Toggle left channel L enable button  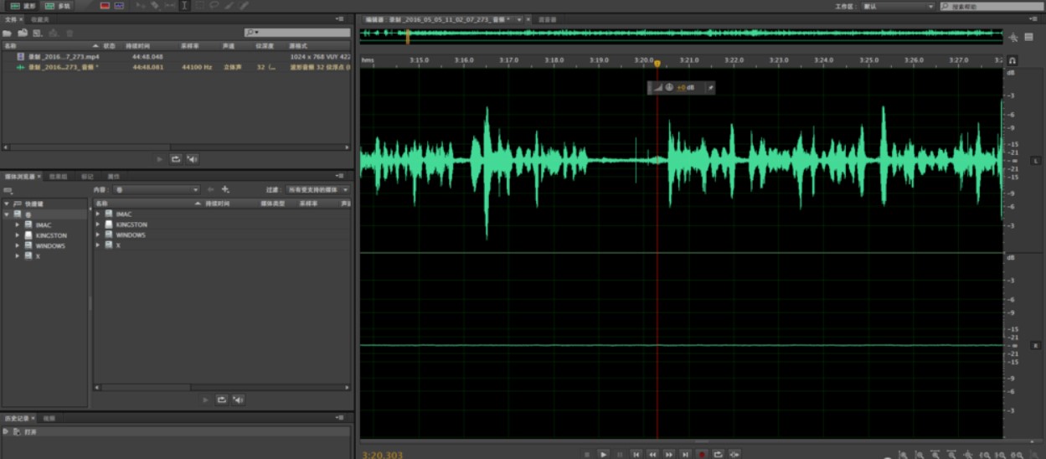click(x=1035, y=160)
